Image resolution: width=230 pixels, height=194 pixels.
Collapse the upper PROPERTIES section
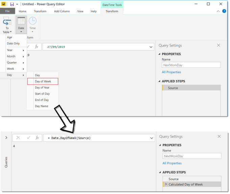pyautogui.click(x=159, y=54)
